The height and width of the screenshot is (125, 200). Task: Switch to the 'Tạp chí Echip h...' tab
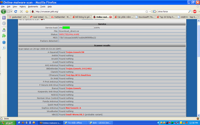click(166, 17)
